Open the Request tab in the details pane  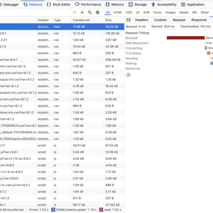[x=179, y=20]
